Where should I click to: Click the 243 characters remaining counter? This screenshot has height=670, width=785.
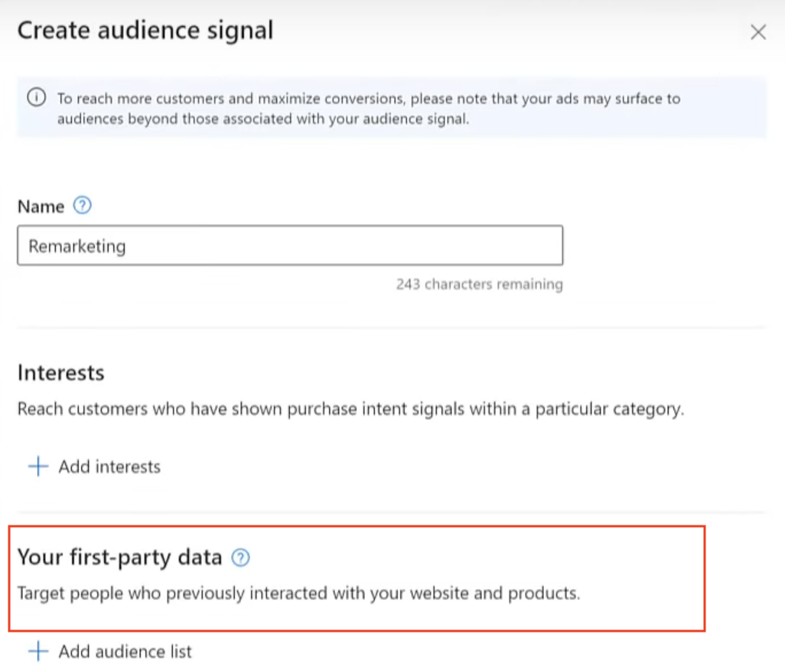click(480, 285)
